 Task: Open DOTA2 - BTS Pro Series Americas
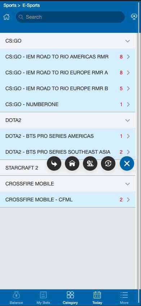pos(68,136)
